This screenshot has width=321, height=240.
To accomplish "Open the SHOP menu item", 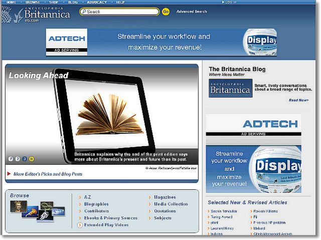I will click(54, 2).
